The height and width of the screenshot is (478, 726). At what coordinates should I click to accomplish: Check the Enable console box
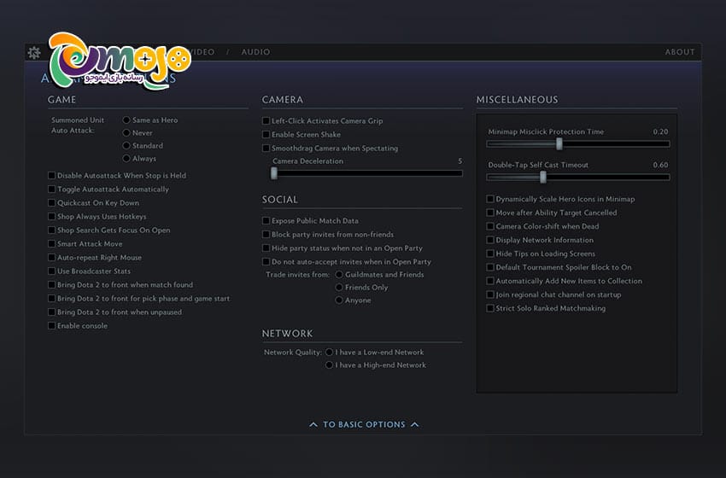click(x=52, y=326)
